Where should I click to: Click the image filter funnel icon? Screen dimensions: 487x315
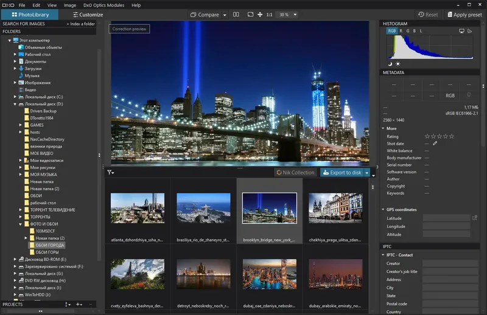(x=110, y=172)
